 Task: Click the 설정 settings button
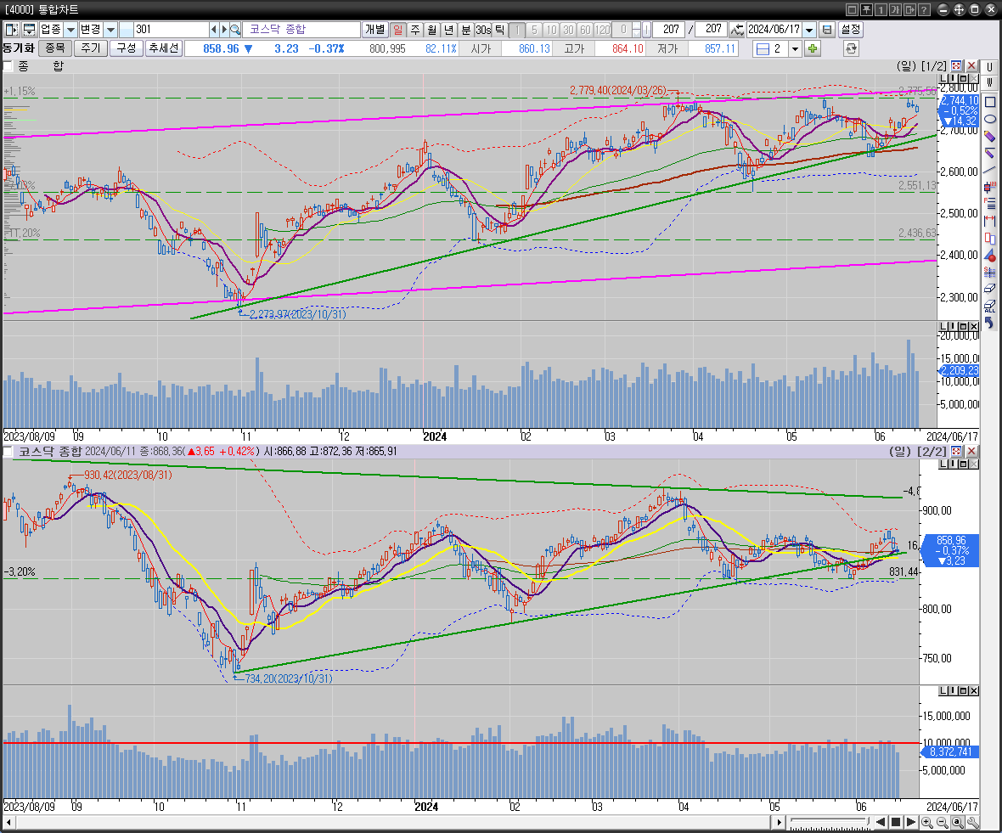coord(851,30)
